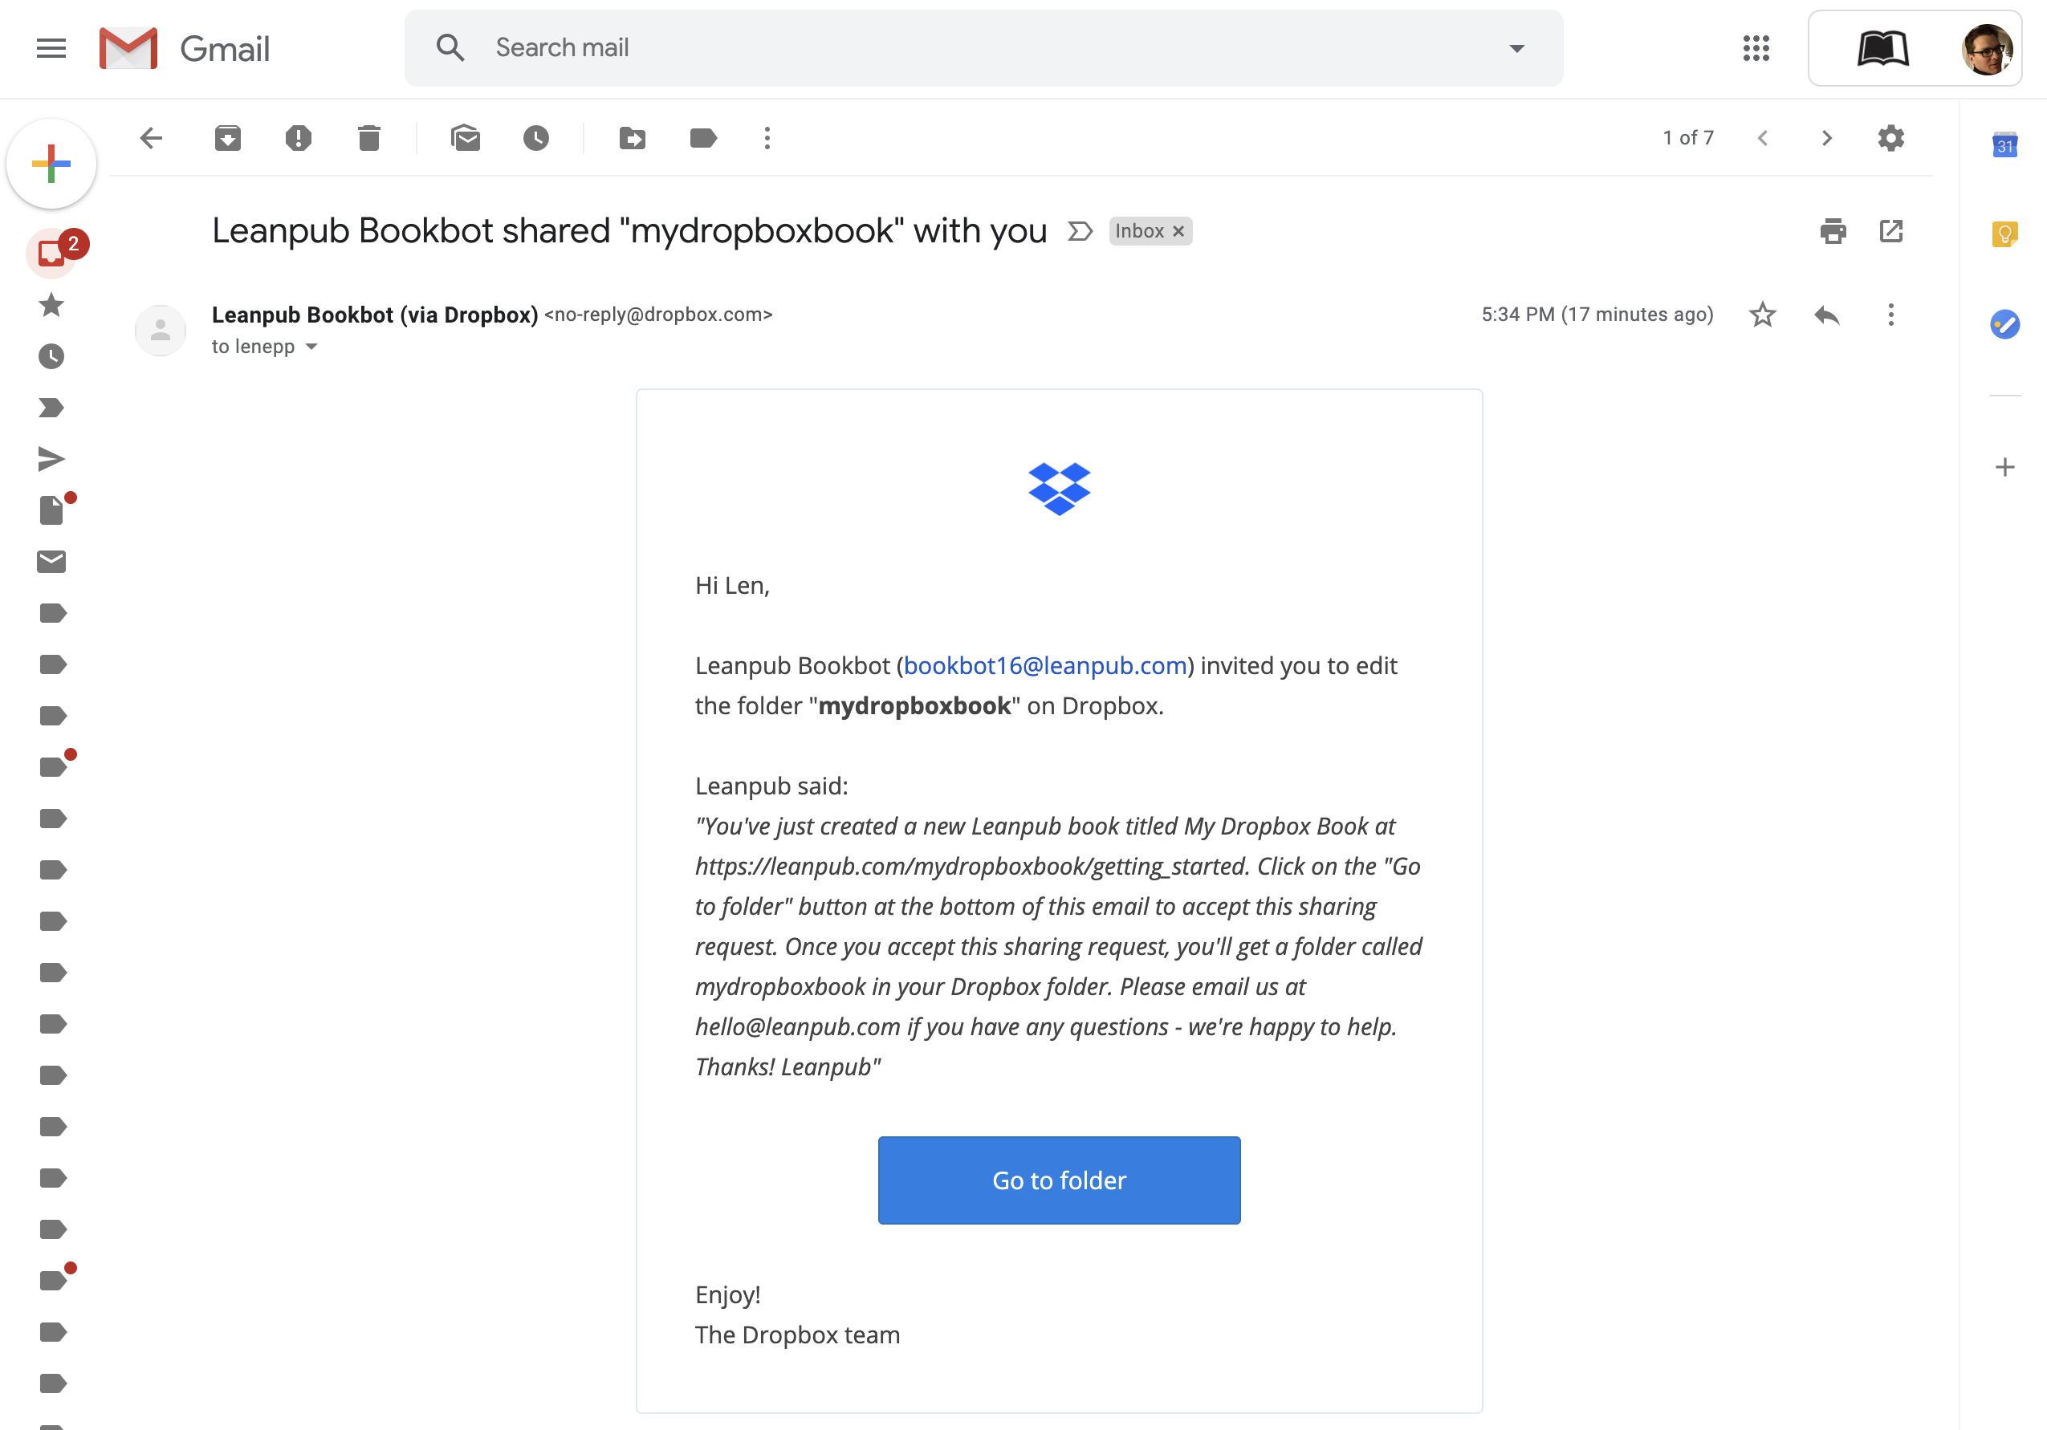Snooze this email with the clock icon

click(x=535, y=138)
